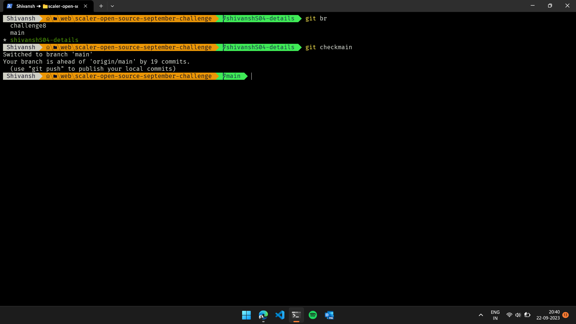This screenshot has width=576, height=324.
Task: Click the PowerShell icon on the terminal tab
Action: click(x=9, y=6)
